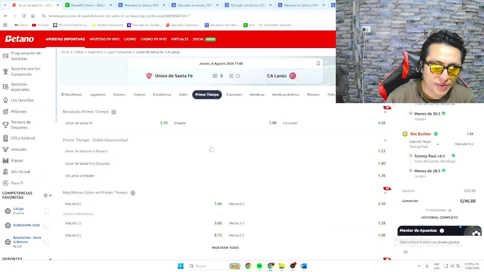Open the Windows Start menu

[x=180, y=266]
